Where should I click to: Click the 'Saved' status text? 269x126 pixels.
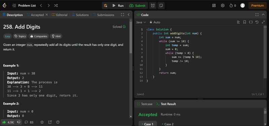coord(140,94)
